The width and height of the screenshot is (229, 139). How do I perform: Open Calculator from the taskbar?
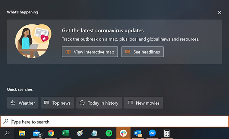[x=167, y=133]
